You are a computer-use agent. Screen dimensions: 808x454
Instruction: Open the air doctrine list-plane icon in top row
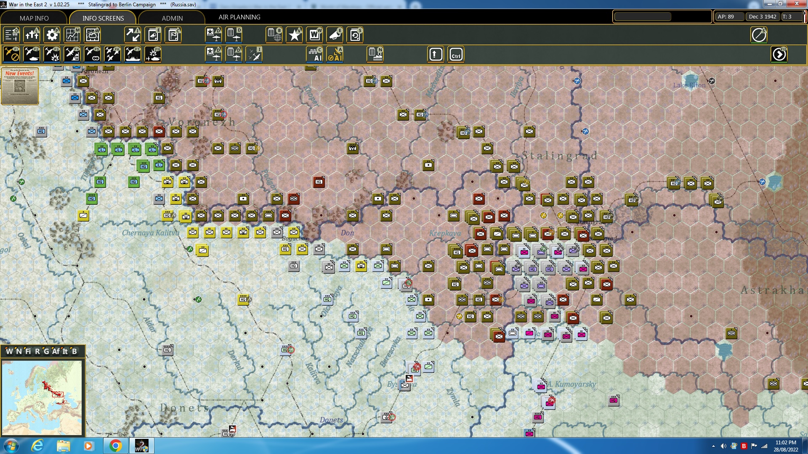(x=234, y=35)
